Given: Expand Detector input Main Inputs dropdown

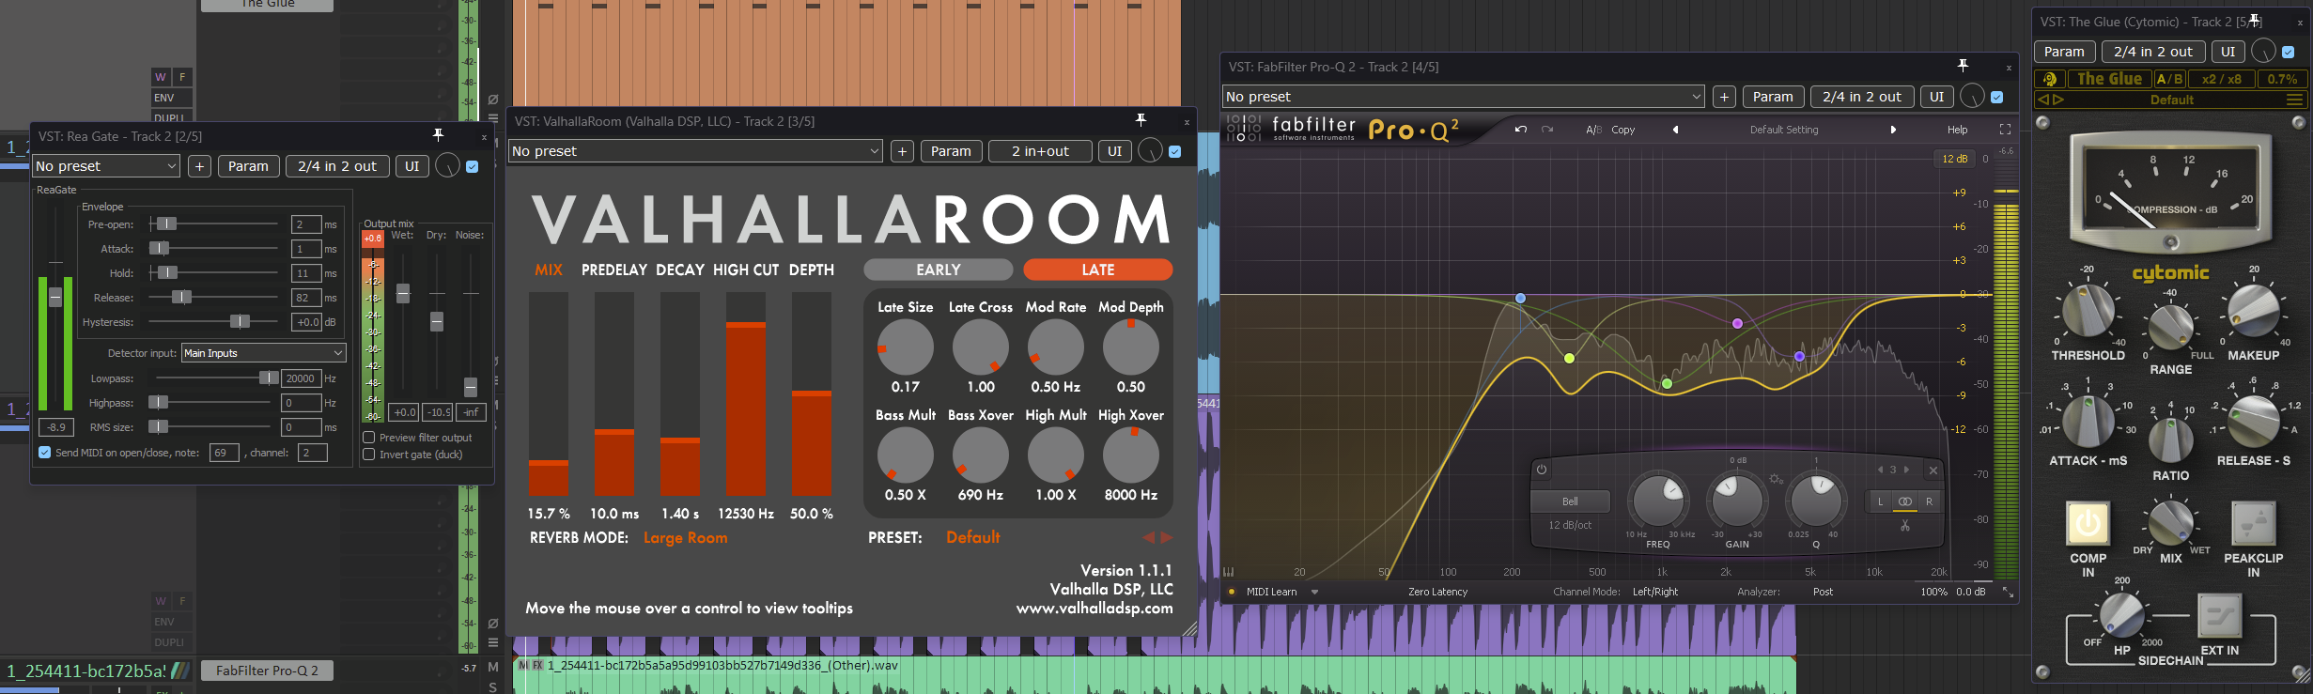Looking at the screenshot, I should [263, 353].
